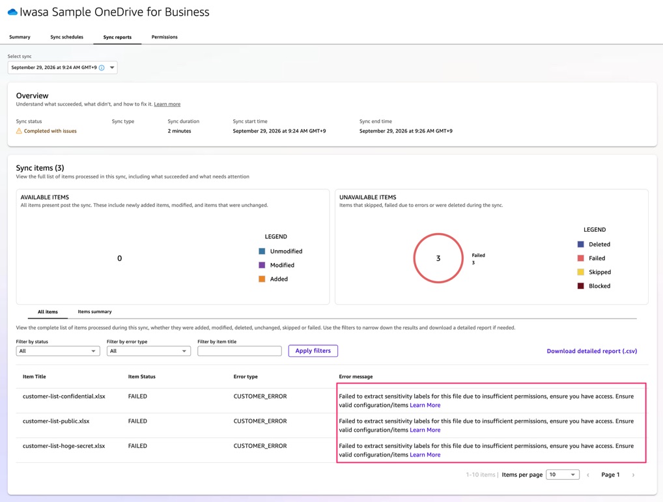Select the All items sub-tab

click(48, 312)
